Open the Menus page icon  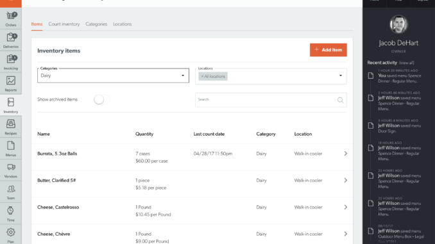(11, 145)
